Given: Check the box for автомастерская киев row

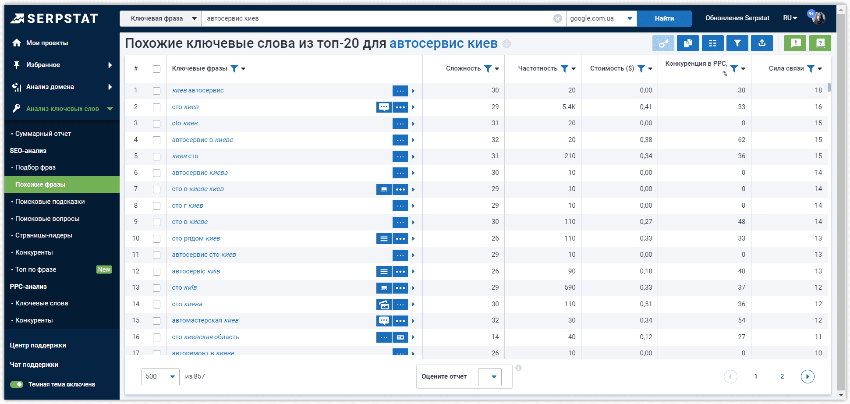Looking at the screenshot, I should pos(156,321).
